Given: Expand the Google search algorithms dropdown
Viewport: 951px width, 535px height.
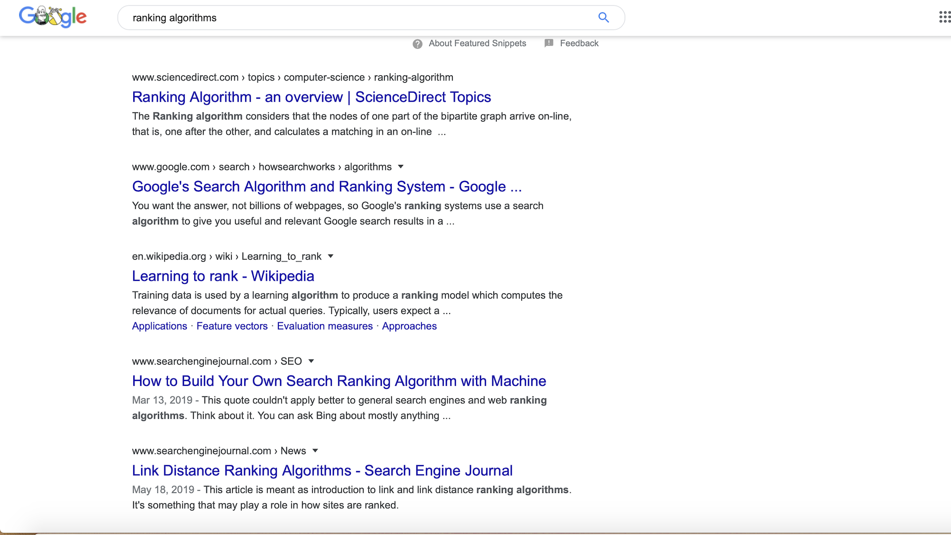Looking at the screenshot, I should (402, 166).
